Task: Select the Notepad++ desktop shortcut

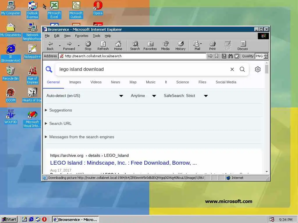Action: click(32, 52)
